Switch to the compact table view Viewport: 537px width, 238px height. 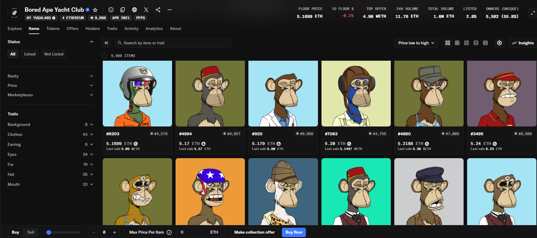tap(485, 43)
